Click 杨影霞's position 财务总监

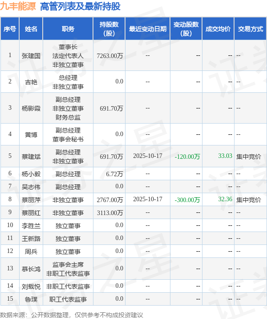click(x=68, y=117)
